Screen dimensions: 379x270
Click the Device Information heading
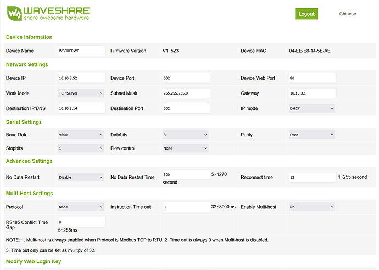click(29, 37)
